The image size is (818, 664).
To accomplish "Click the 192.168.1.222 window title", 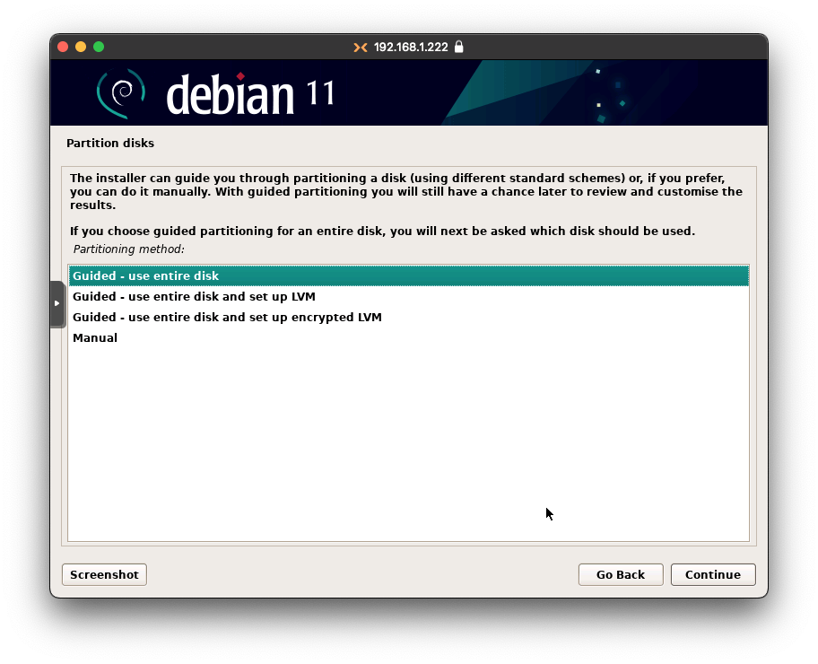I will 410,47.
